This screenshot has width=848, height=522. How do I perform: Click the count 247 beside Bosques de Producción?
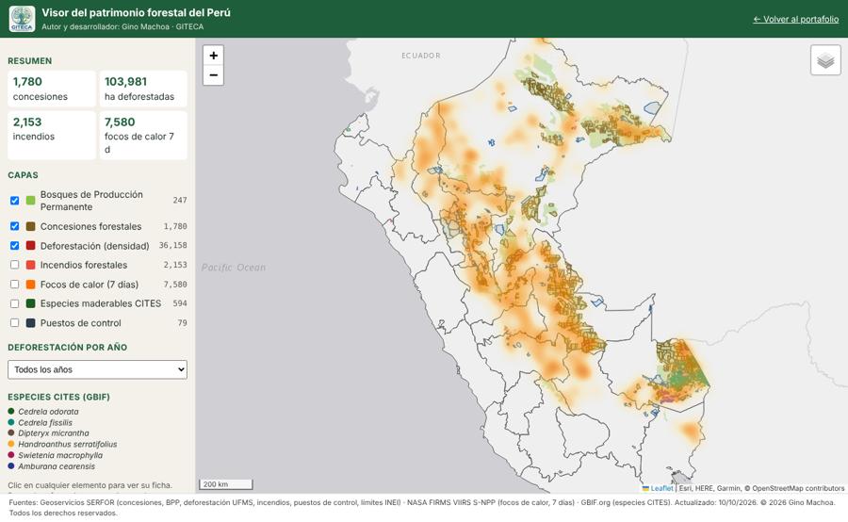tap(180, 200)
